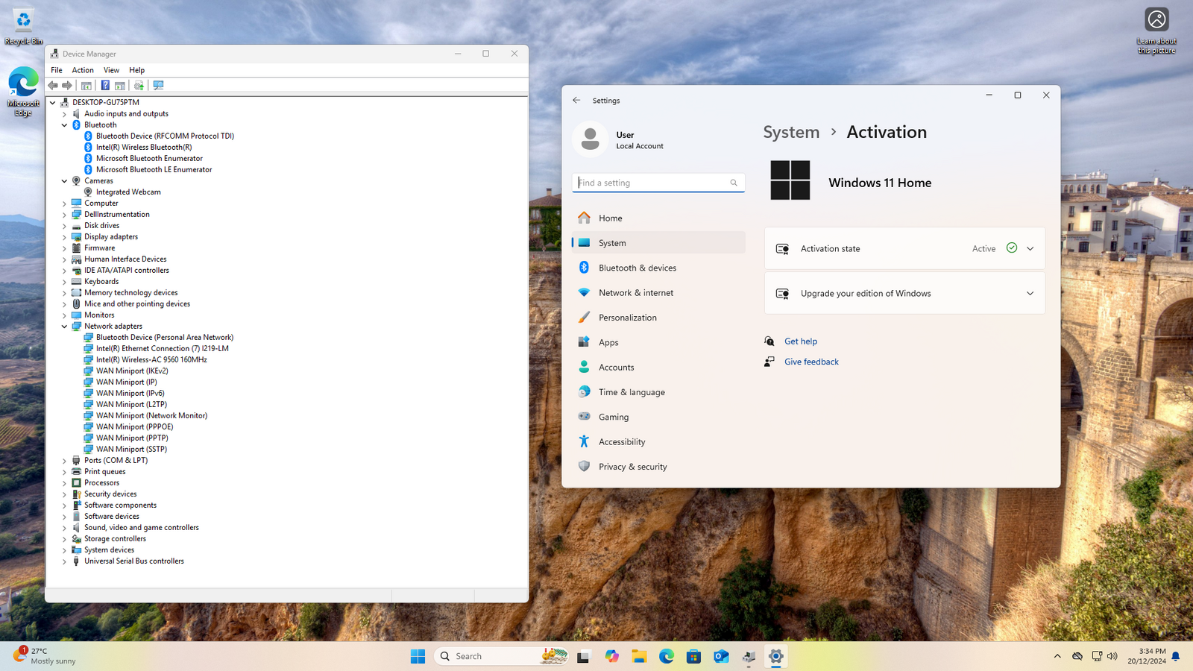Expand the Processors node

click(64, 483)
